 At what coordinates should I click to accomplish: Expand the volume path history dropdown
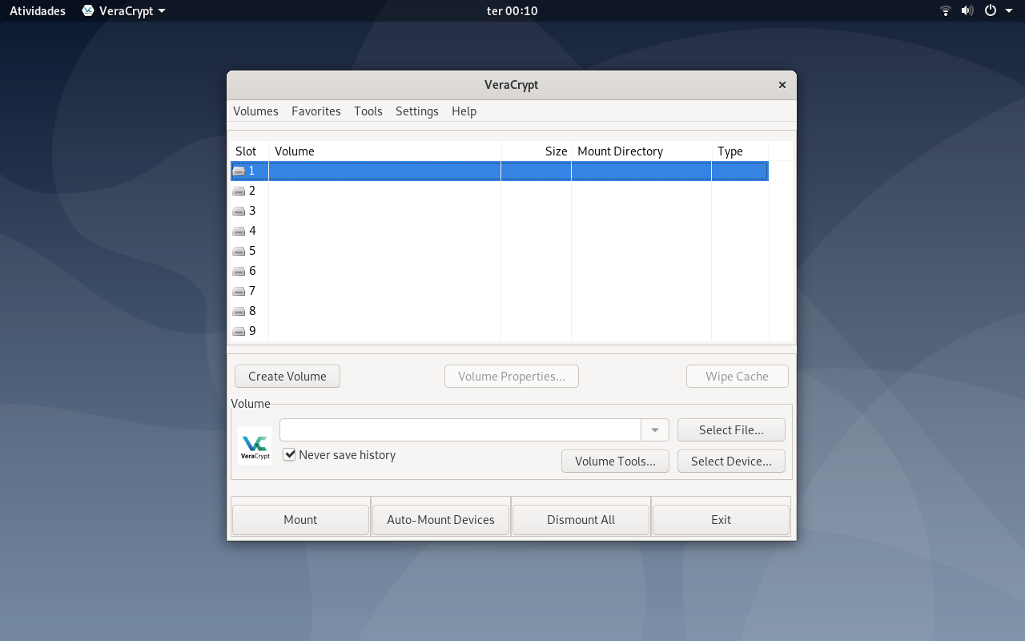click(655, 429)
